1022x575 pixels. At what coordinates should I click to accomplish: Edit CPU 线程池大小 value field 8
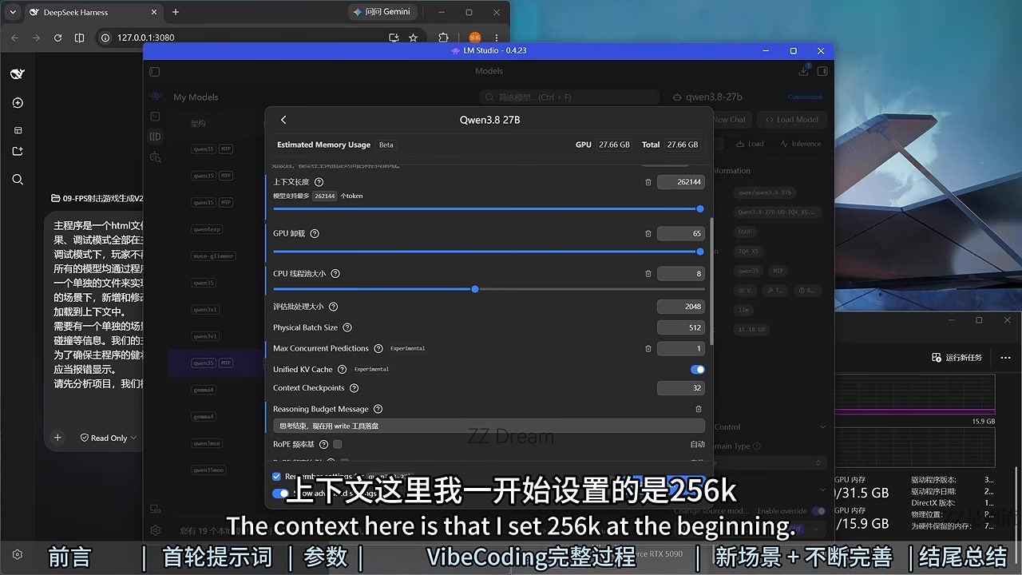pyautogui.click(x=681, y=273)
